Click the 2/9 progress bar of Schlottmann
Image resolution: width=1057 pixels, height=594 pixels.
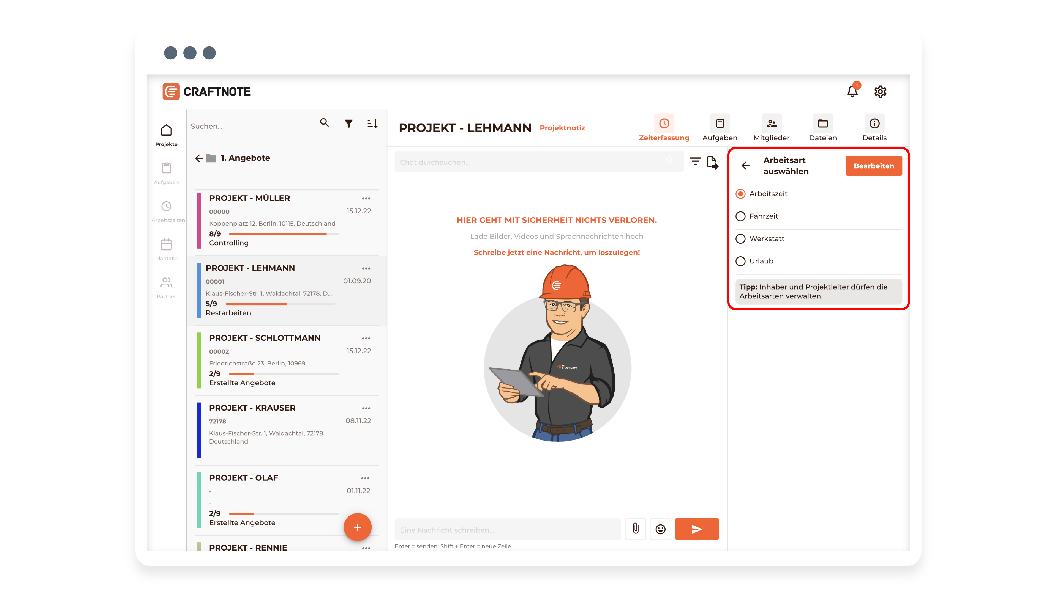[284, 374]
